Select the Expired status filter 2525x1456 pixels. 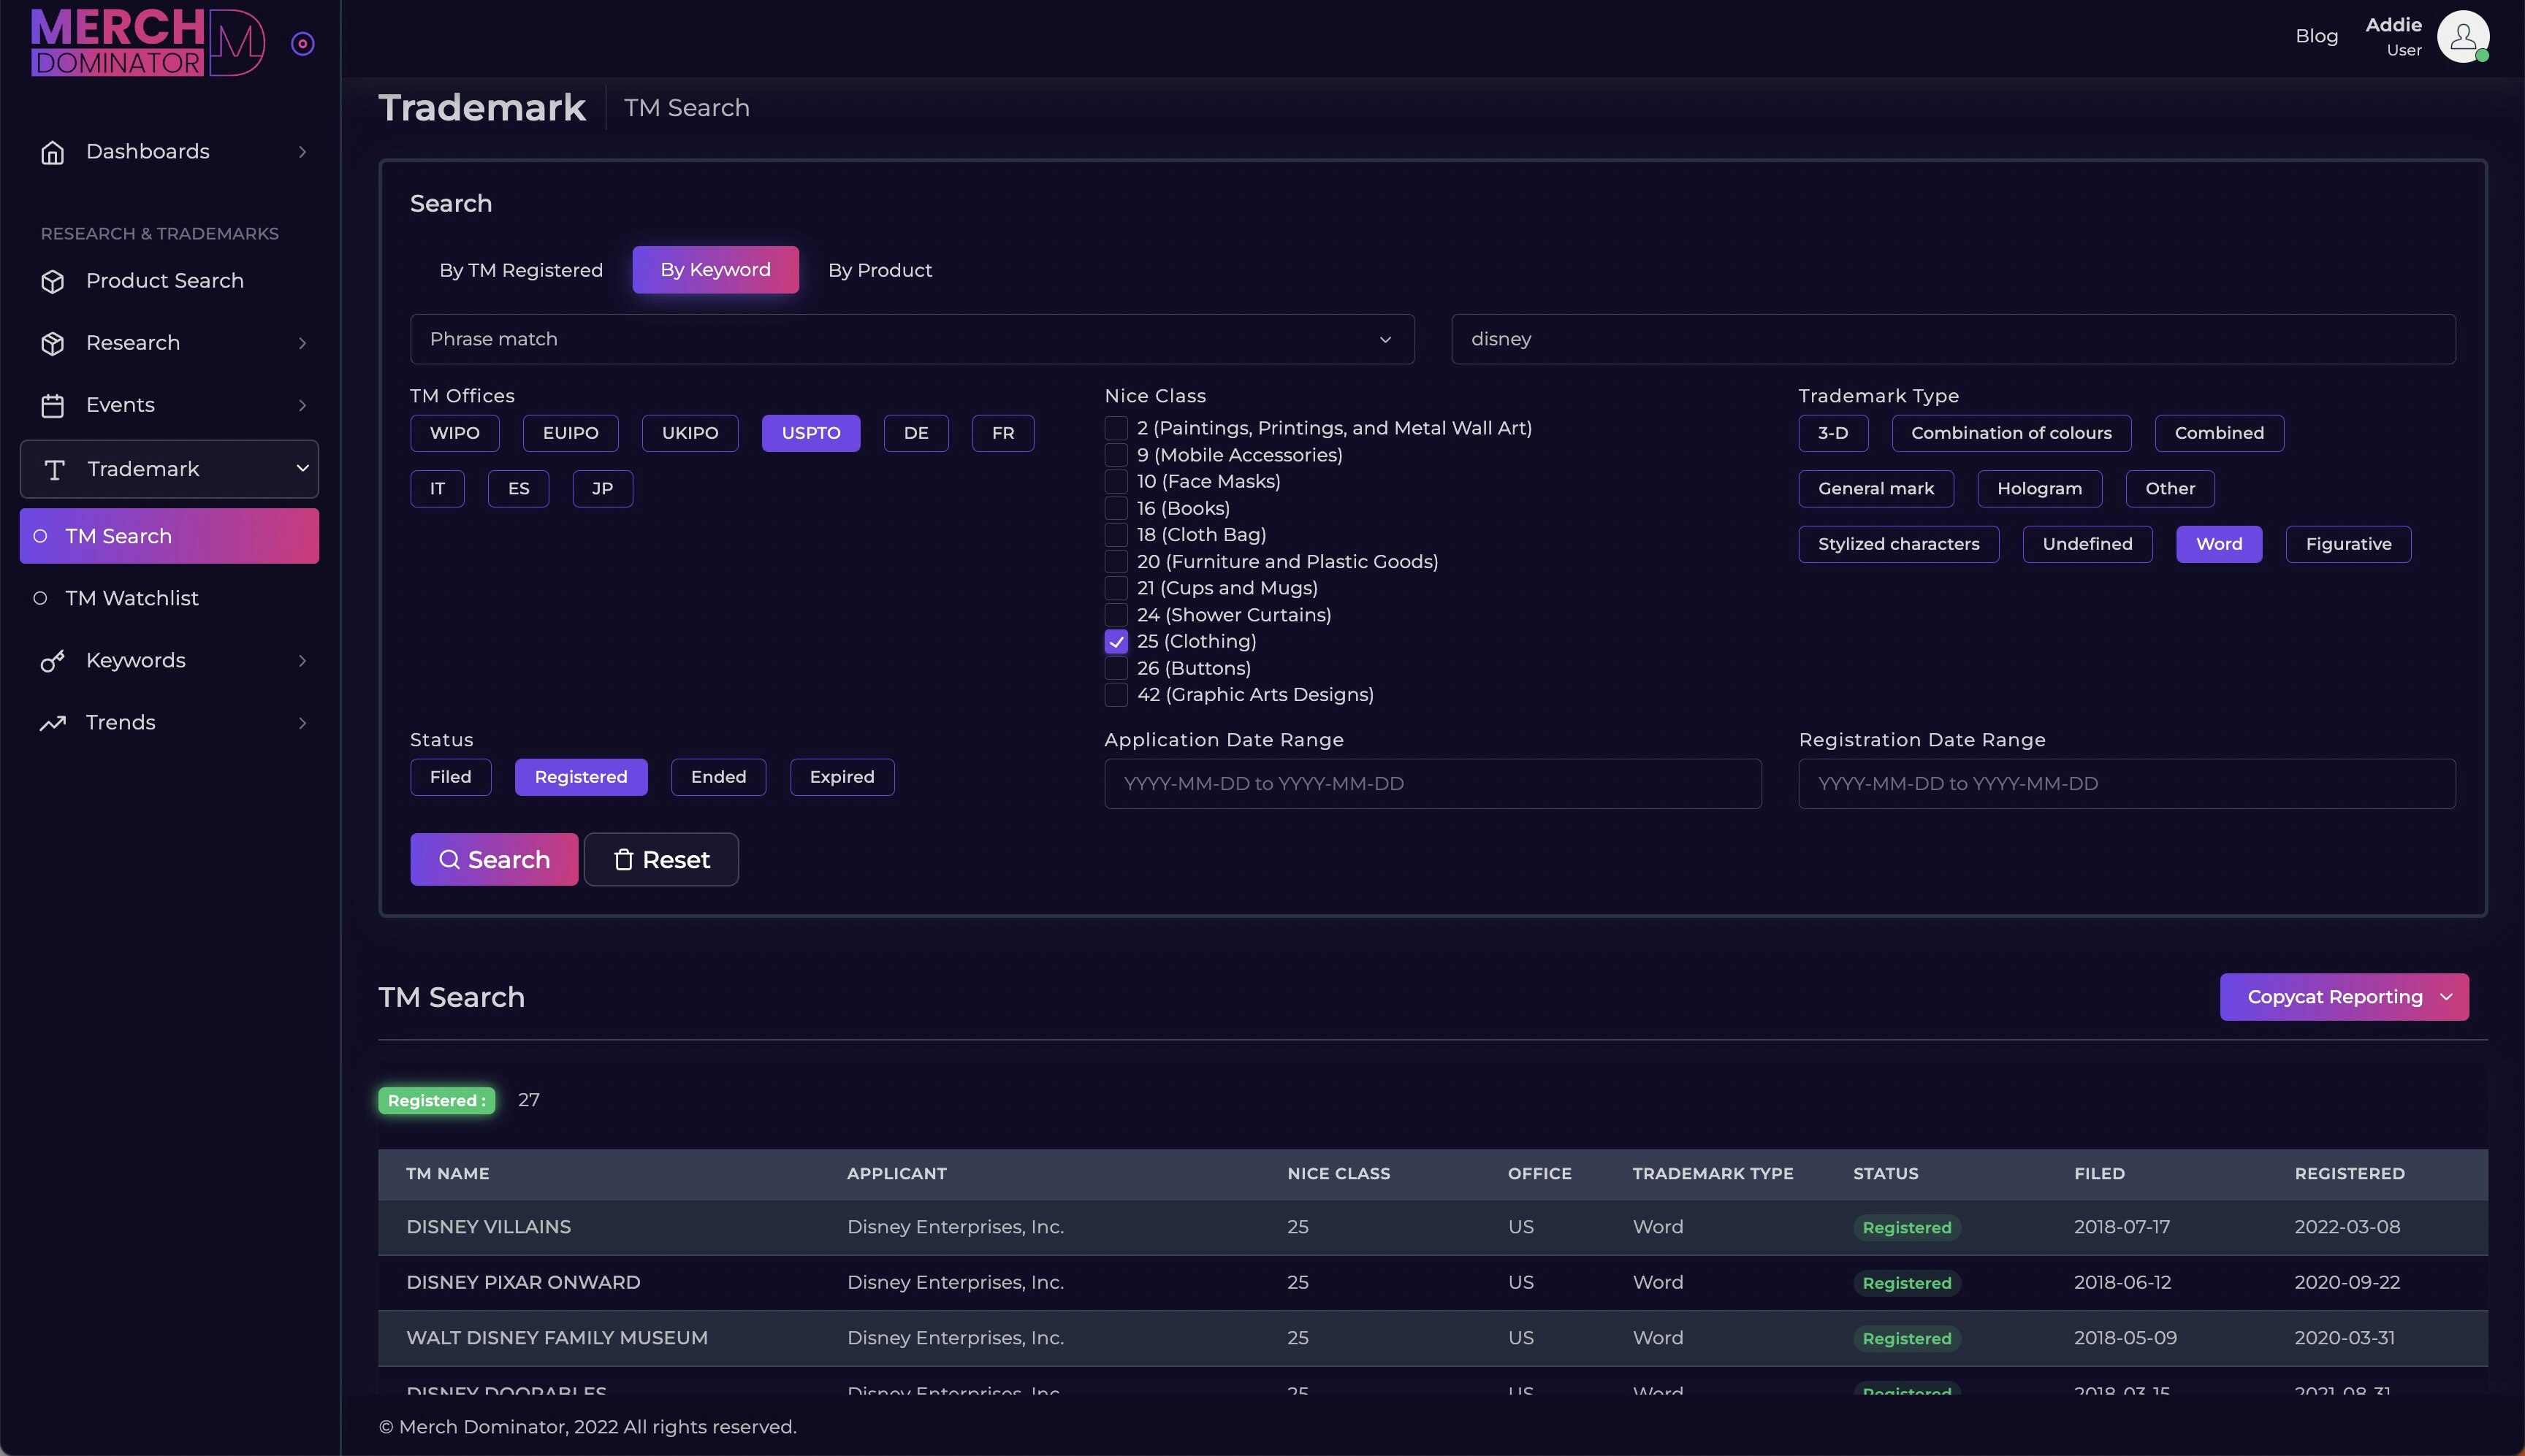pyautogui.click(x=842, y=777)
